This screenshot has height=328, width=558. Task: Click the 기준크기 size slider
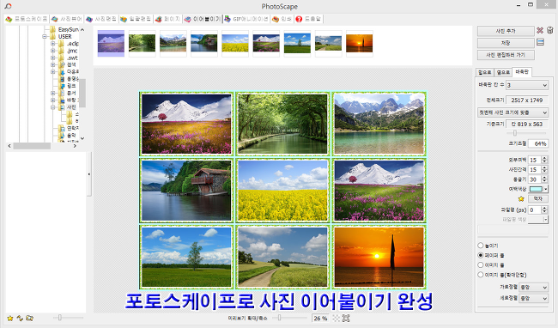527,133
